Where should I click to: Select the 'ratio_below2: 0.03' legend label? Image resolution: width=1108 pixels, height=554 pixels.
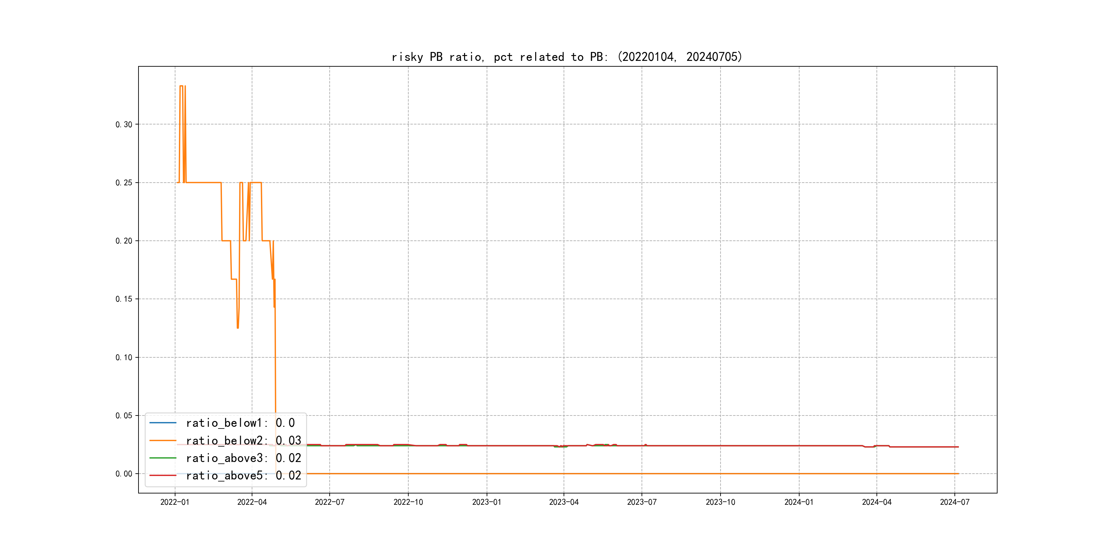click(x=243, y=440)
